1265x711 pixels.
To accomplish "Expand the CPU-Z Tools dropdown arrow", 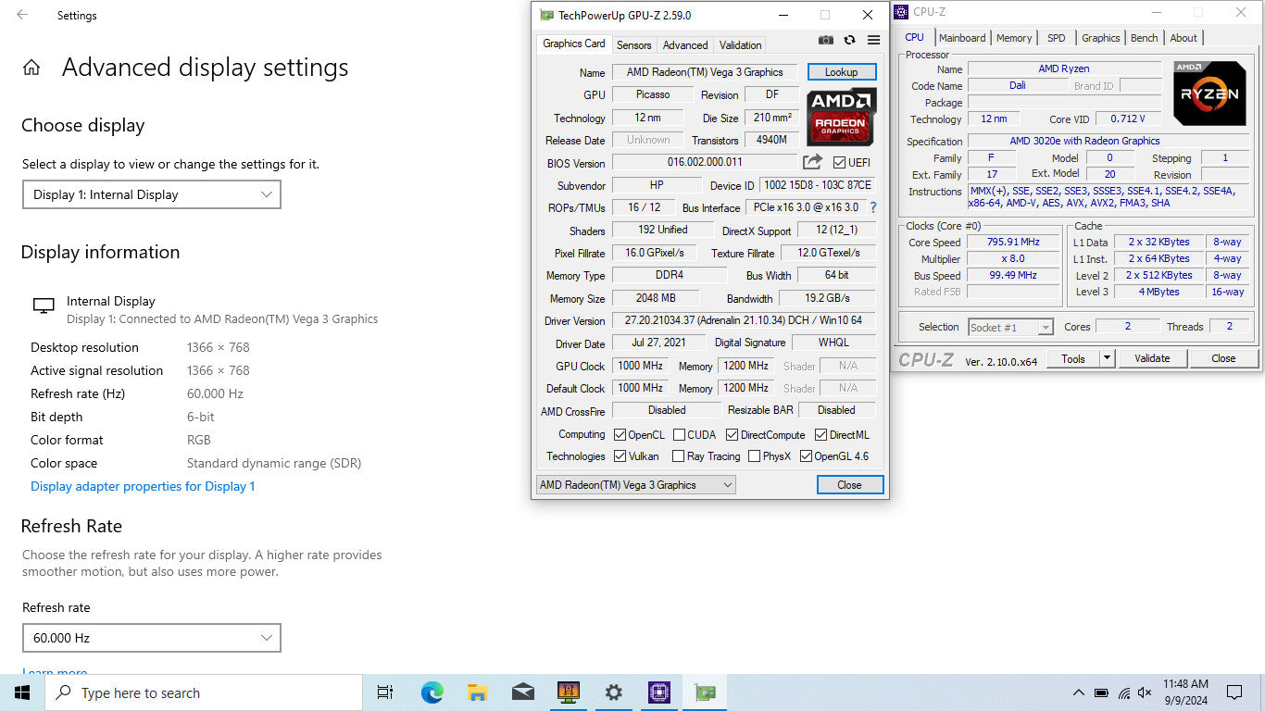I will [x=1106, y=358].
